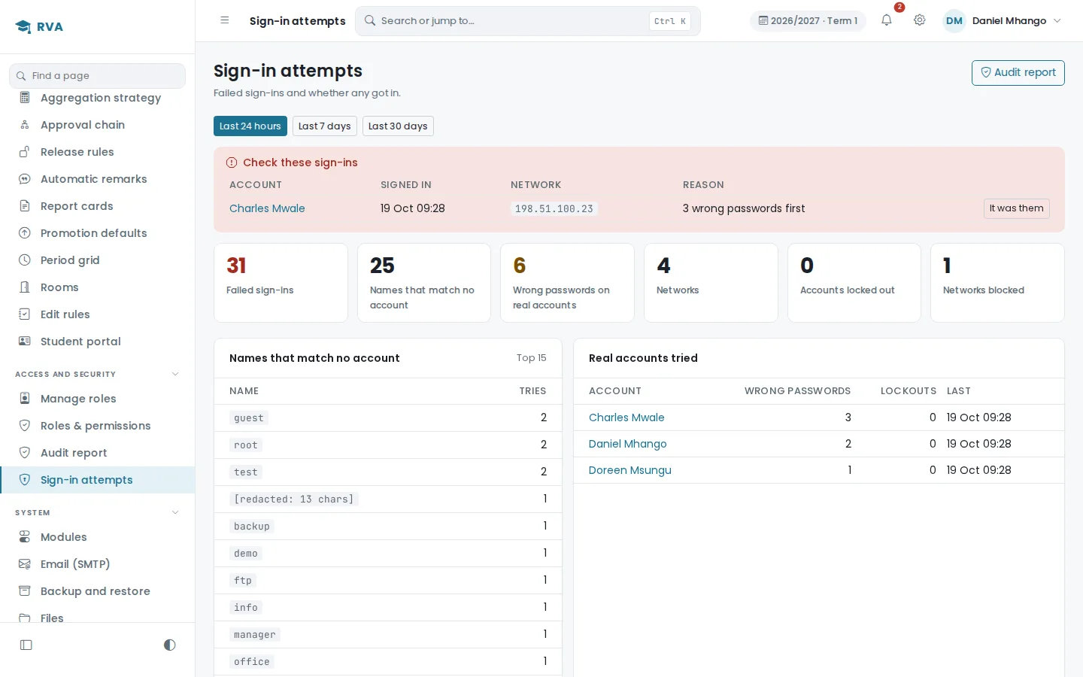1083x677 pixels.
Task: Go to Report cards page
Action: click(98, 206)
